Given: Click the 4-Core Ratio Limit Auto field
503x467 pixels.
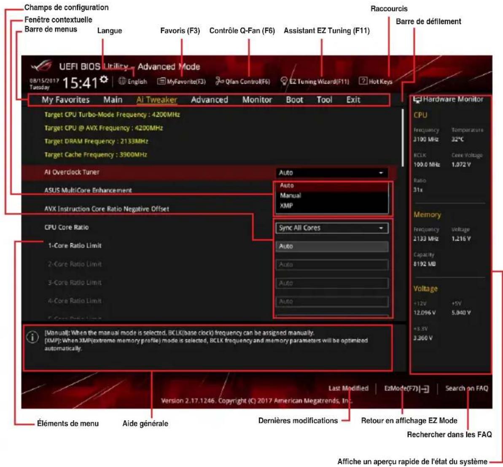Looking at the screenshot, I should click(x=332, y=302).
